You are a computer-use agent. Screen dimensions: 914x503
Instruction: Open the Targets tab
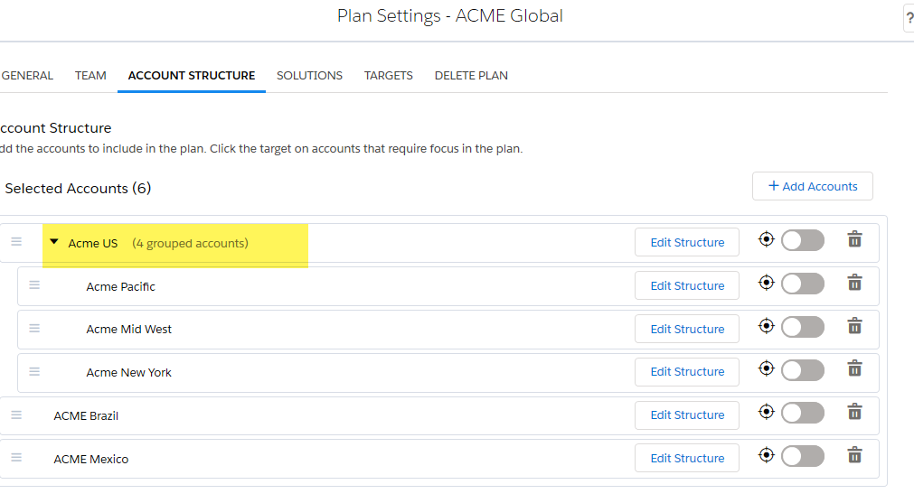pyautogui.click(x=388, y=76)
